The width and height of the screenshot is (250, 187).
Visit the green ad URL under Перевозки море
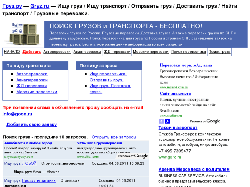click(x=174, y=87)
